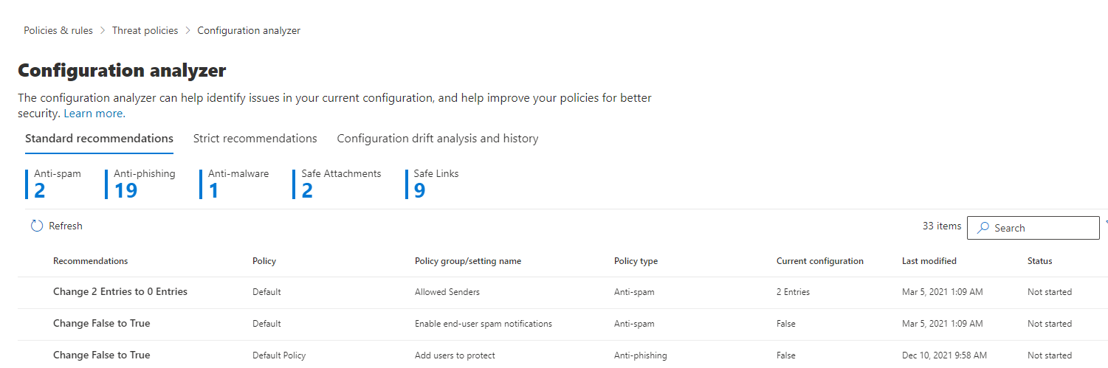
Task: Open Configuration drift analysis and history tab
Action: [x=437, y=139]
